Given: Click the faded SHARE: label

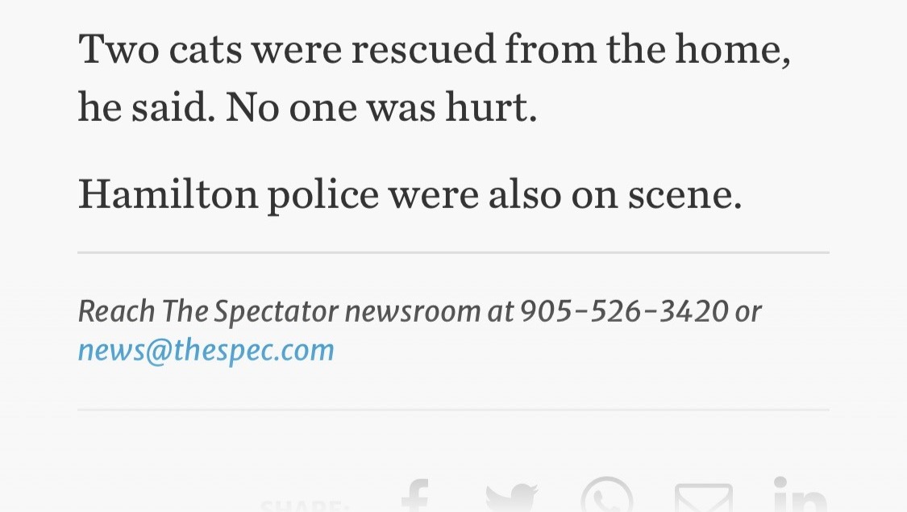Looking at the screenshot, I should [304, 505].
